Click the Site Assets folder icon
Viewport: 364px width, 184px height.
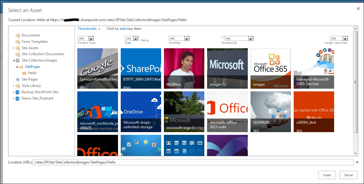[x=18, y=48]
